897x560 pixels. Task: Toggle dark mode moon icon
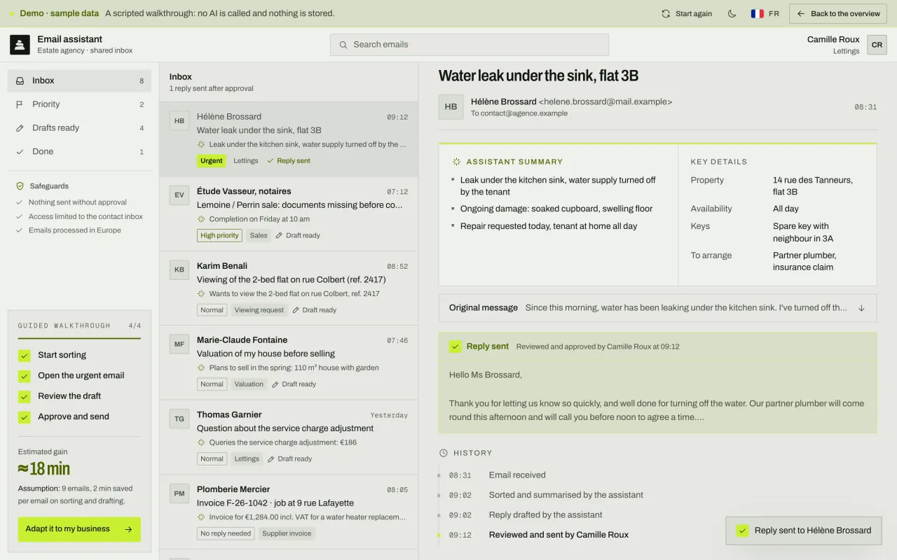(x=732, y=13)
